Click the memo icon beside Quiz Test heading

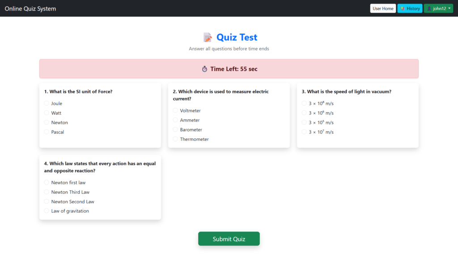[207, 37]
